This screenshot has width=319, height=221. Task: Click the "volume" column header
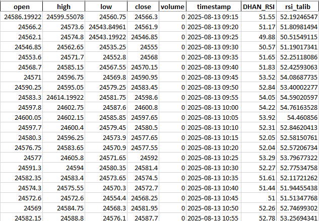click(x=172, y=7)
